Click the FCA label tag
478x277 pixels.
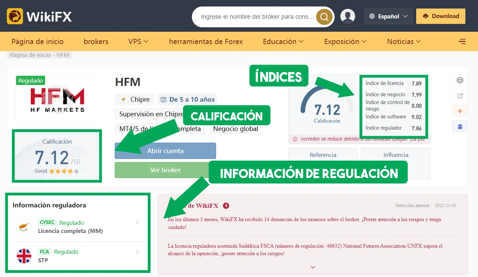[44, 252]
